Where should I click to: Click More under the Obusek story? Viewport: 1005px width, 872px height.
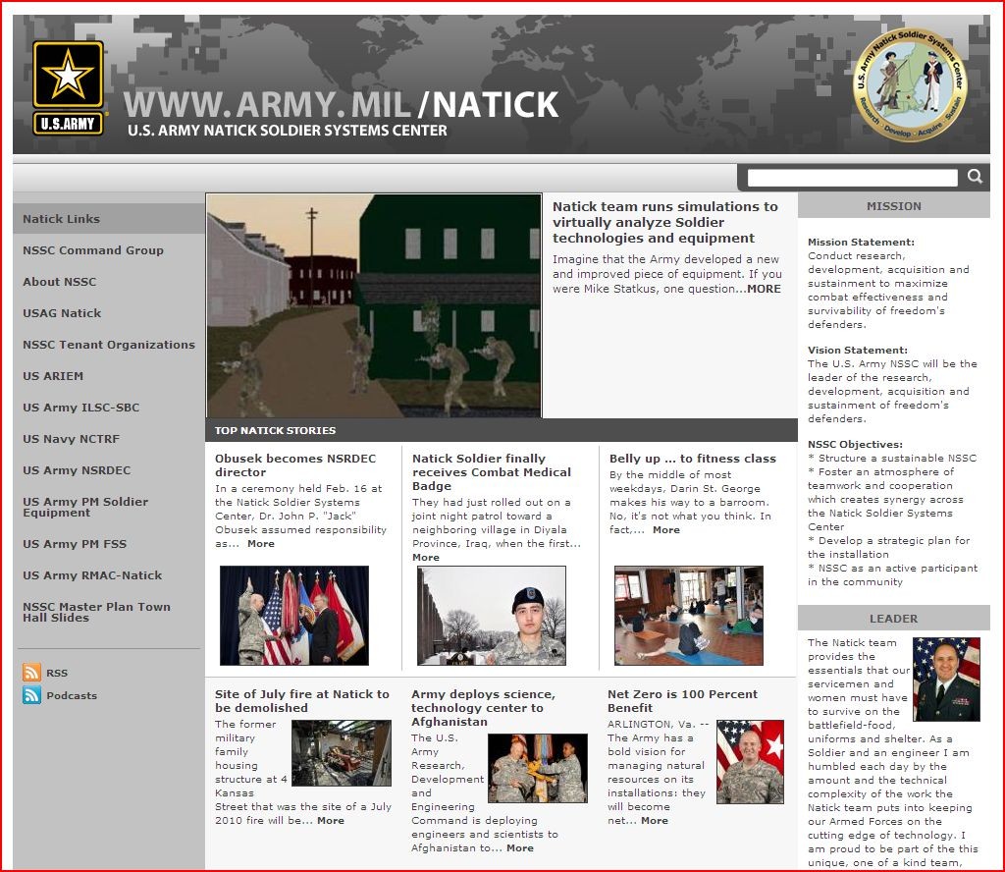[x=261, y=544]
